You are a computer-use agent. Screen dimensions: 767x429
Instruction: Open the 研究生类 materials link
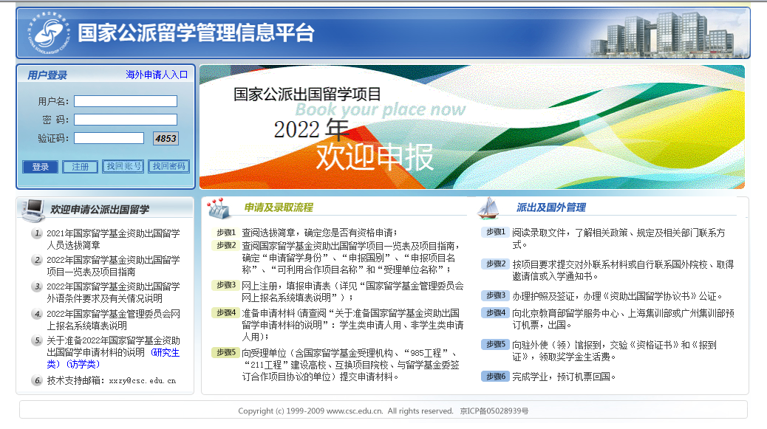(114, 358)
